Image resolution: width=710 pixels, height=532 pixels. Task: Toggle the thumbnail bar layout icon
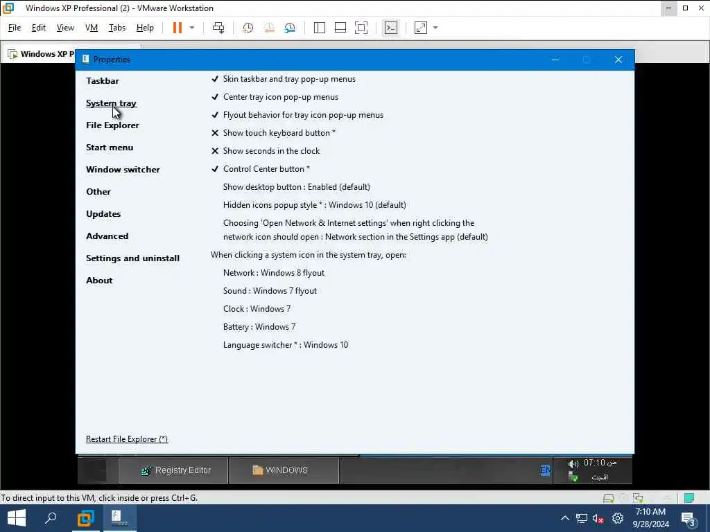(x=340, y=28)
